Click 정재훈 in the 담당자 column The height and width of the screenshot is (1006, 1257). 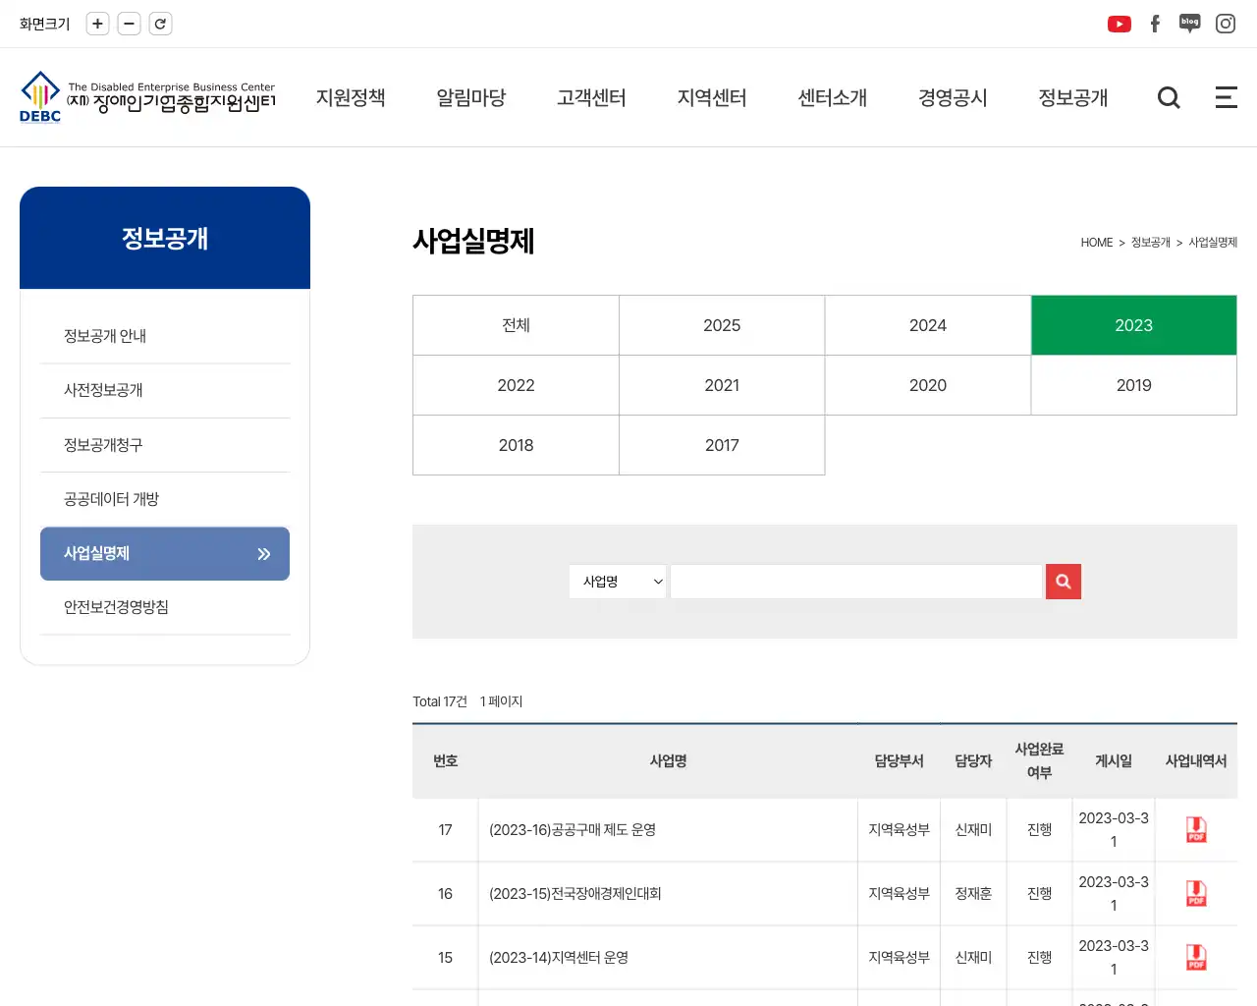click(x=973, y=894)
